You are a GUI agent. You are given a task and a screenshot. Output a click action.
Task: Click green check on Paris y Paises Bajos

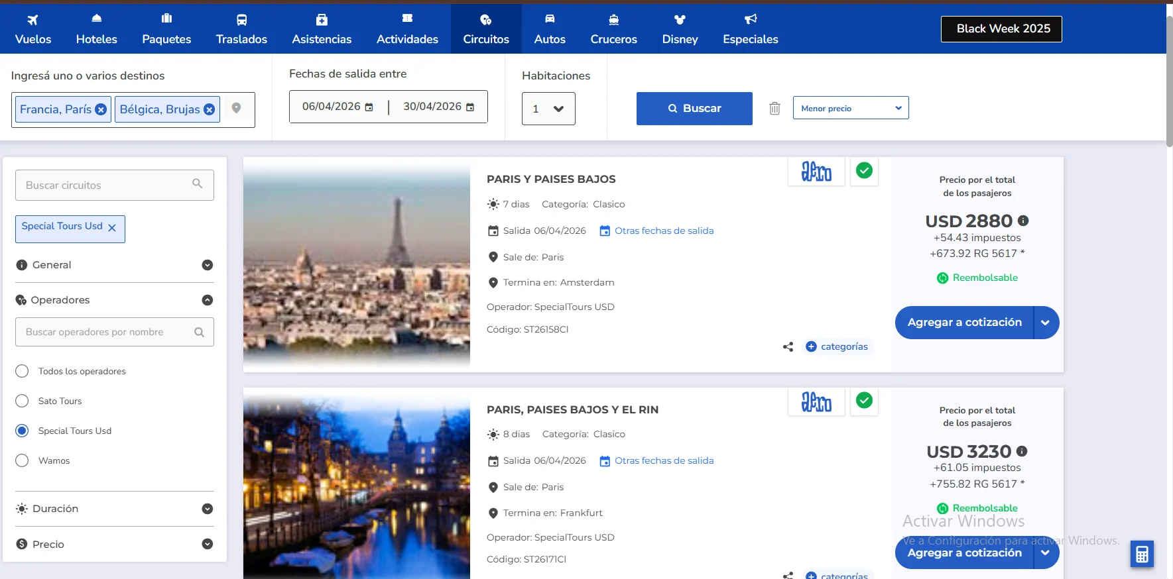pos(864,171)
